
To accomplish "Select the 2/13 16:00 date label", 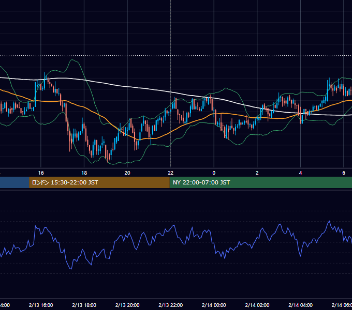I will [41, 305].
